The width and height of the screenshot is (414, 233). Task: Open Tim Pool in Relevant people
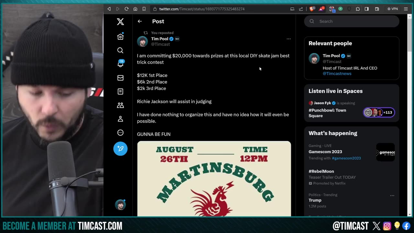(x=331, y=56)
